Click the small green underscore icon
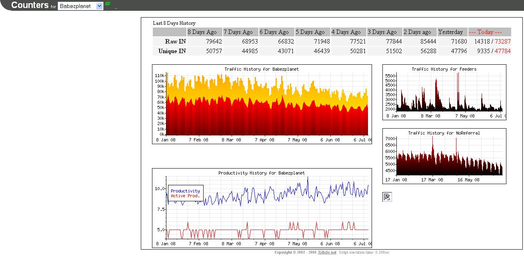This screenshot has height=258, width=524. click(x=116, y=8)
